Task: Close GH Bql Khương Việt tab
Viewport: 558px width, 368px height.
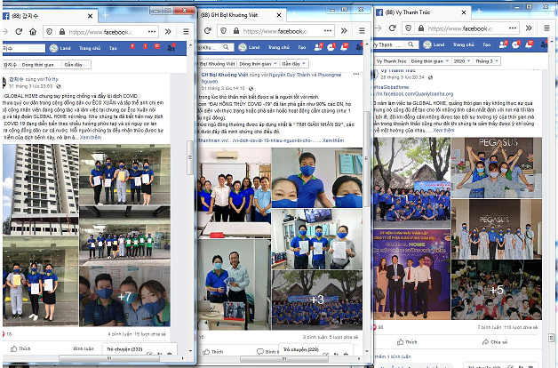Action: (279, 15)
